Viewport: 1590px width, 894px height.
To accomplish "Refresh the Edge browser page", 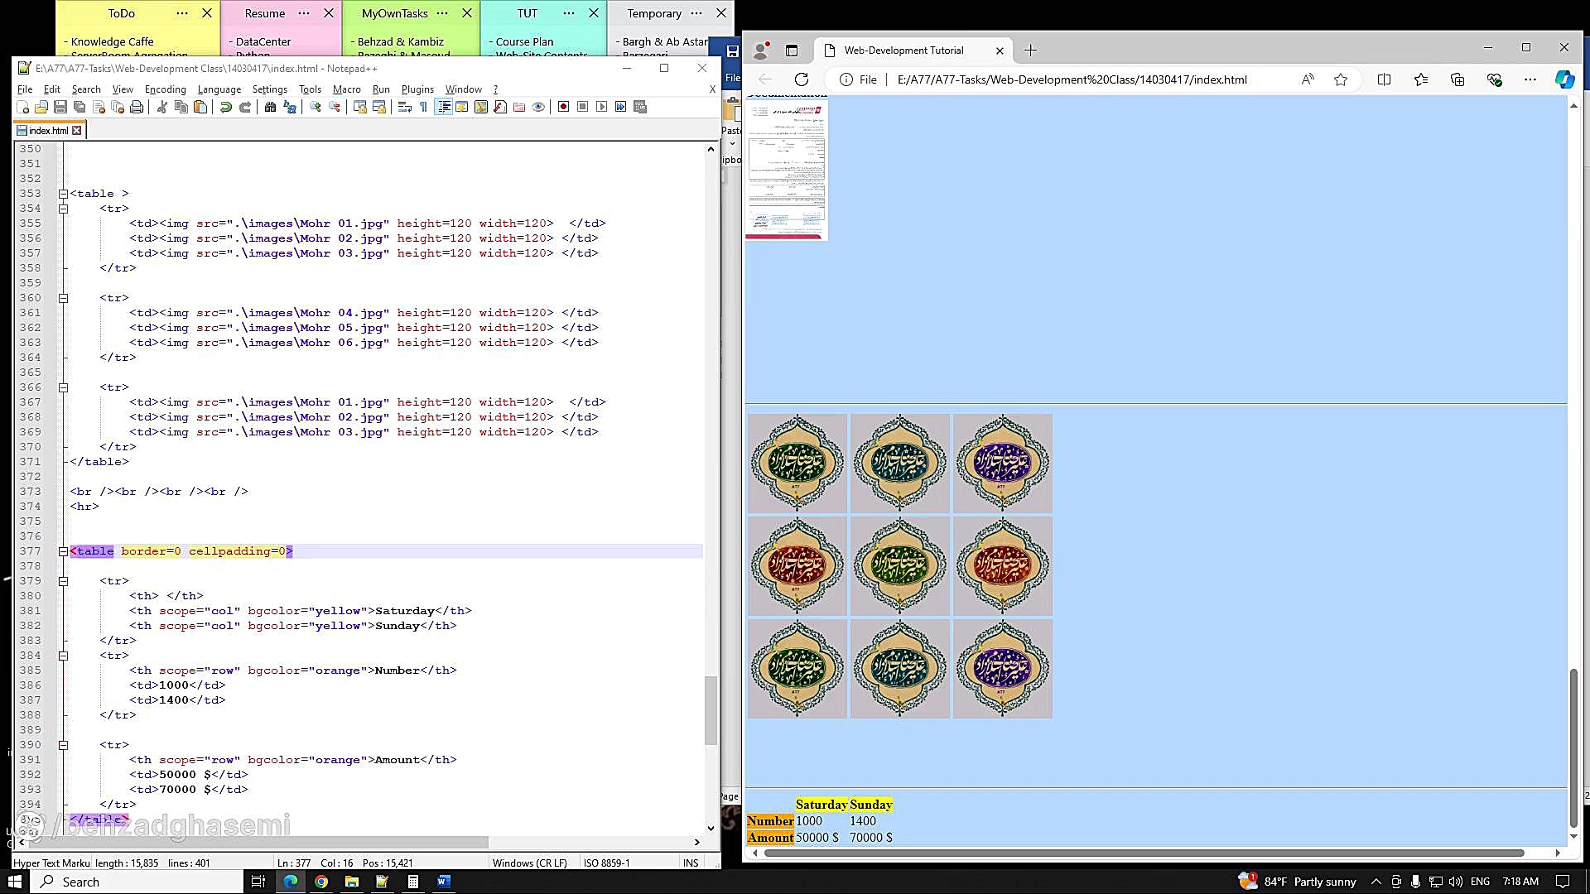I will coord(801,79).
